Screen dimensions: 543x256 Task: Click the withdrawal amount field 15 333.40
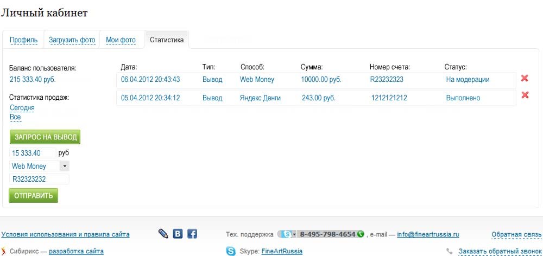33,153
